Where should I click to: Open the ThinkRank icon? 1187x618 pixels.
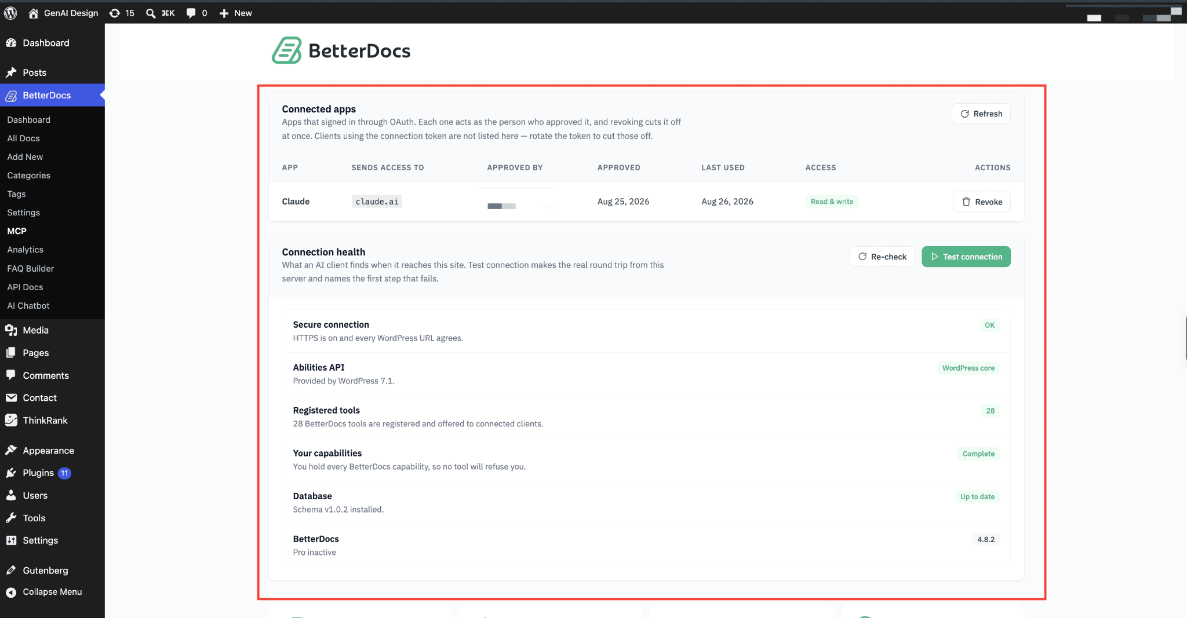11,420
